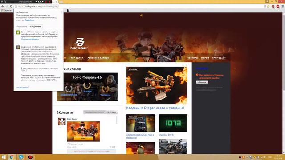Viewport: 285px width, 160px height.
Task: Open Промосайт in site navigation
Action: (219, 58)
